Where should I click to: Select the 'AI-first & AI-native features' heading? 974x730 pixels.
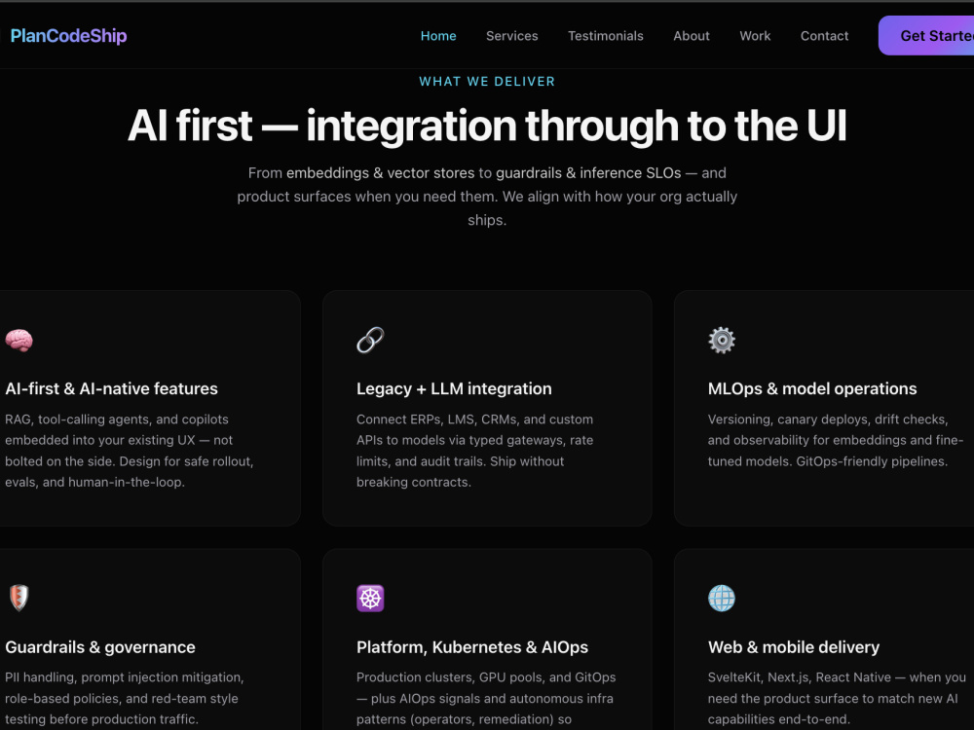tap(111, 388)
